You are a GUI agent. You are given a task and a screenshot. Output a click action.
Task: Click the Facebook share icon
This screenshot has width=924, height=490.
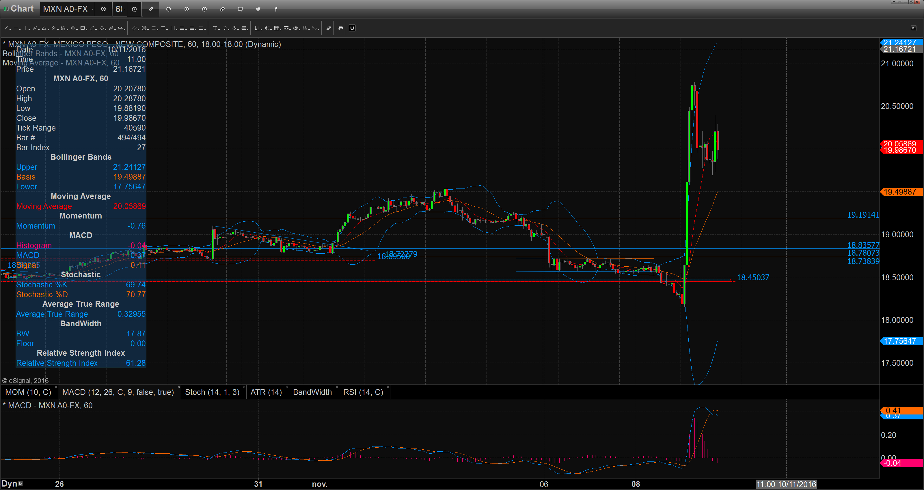[276, 9]
